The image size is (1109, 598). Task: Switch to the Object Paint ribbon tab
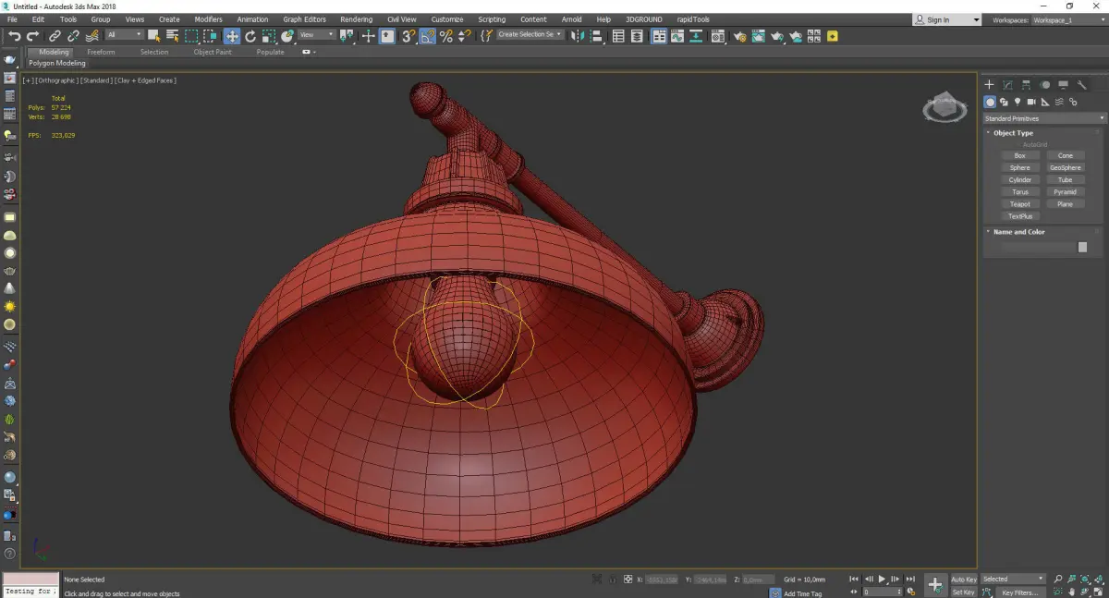[213, 52]
